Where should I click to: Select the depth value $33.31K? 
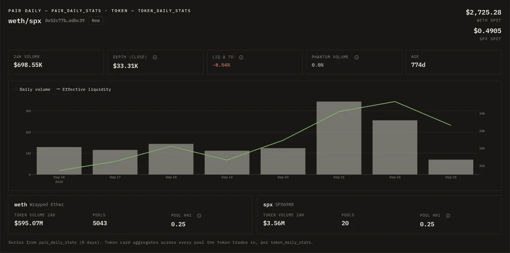pyautogui.click(x=125, y=66)
